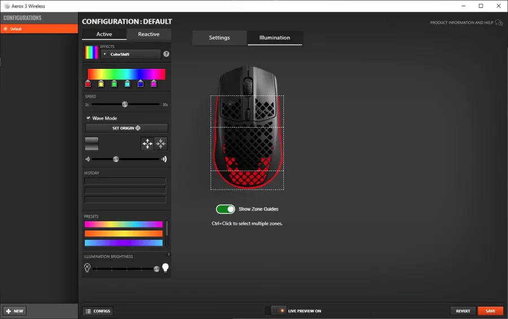
Task: Close the Aerox 3 Wireless window
Action: click(498, 6)
